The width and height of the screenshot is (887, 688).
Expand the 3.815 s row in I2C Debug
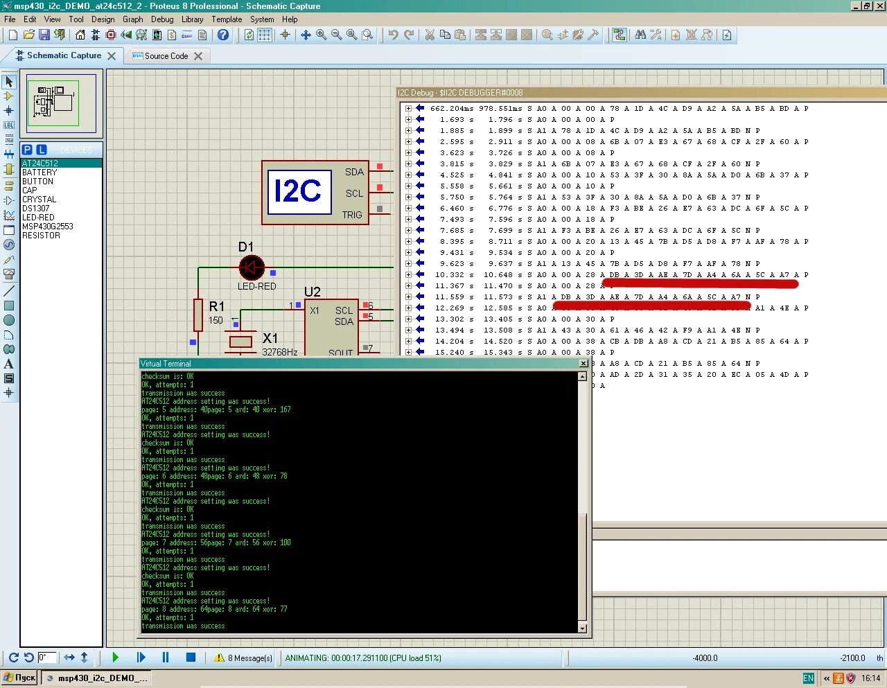click(408, 164)
